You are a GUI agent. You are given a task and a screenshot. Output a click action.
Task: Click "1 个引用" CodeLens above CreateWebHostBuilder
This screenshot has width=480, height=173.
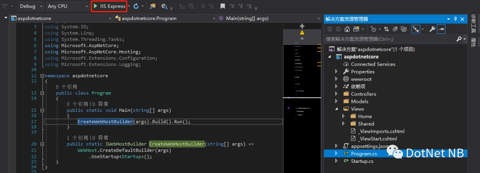click(x=77, y=138)
